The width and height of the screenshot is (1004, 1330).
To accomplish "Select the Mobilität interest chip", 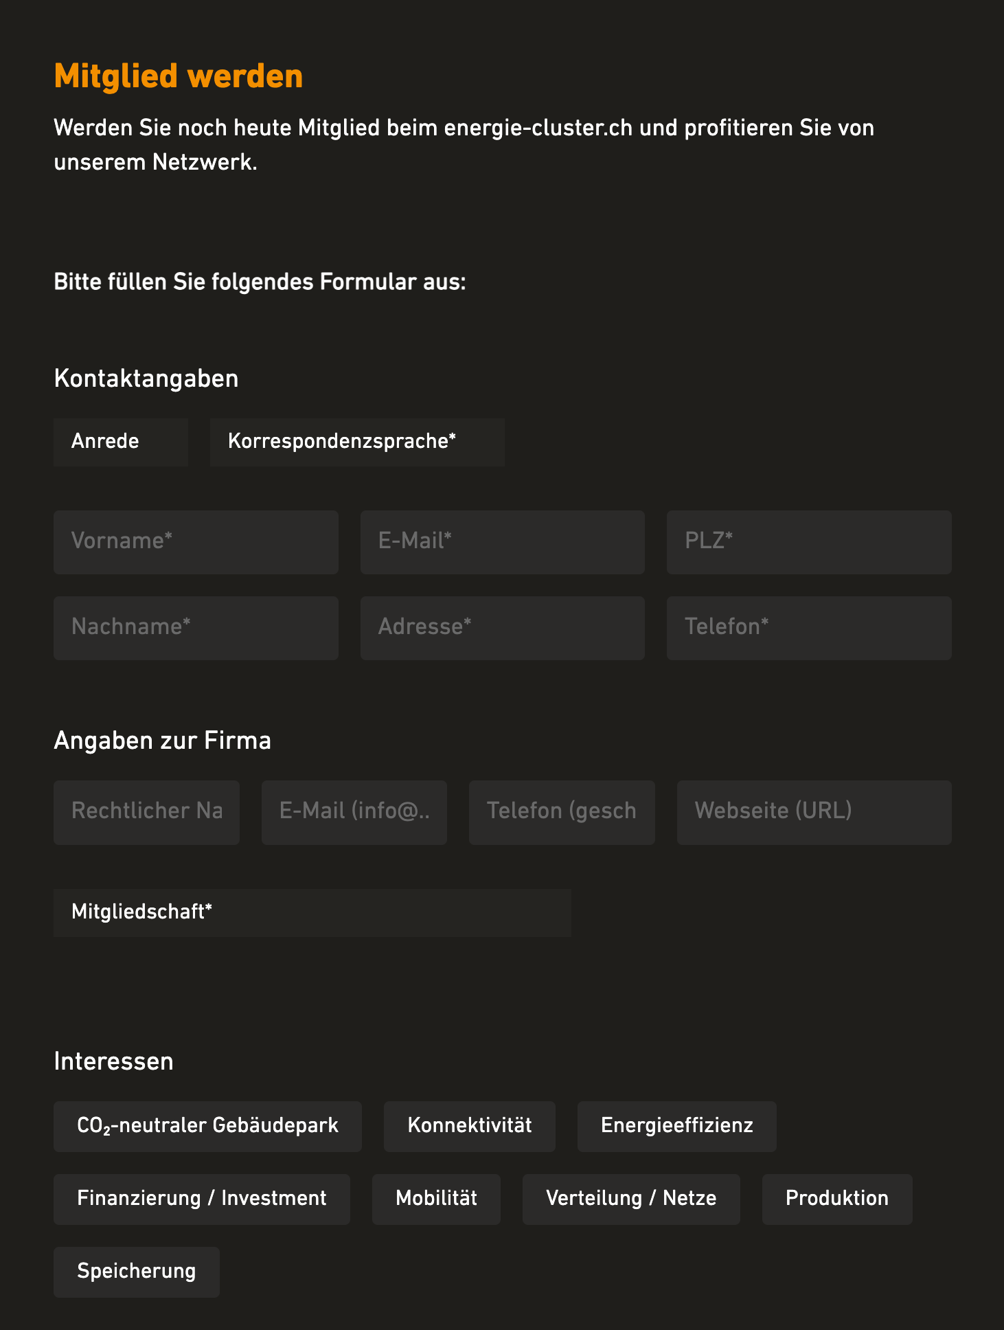I will [436, 1199].
